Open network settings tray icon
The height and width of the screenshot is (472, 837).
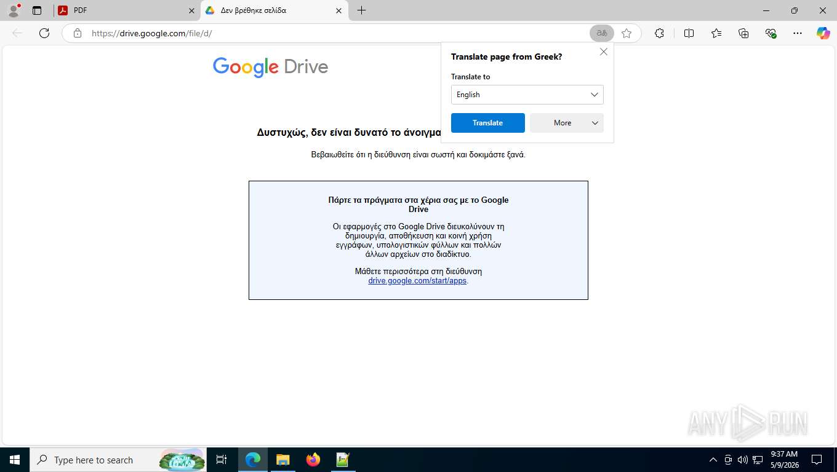tap(758, 460)
